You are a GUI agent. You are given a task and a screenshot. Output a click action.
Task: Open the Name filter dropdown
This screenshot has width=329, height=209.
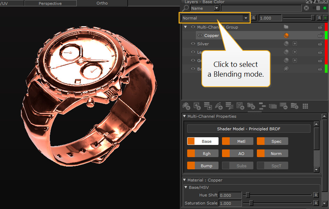(x=216, y=8)
